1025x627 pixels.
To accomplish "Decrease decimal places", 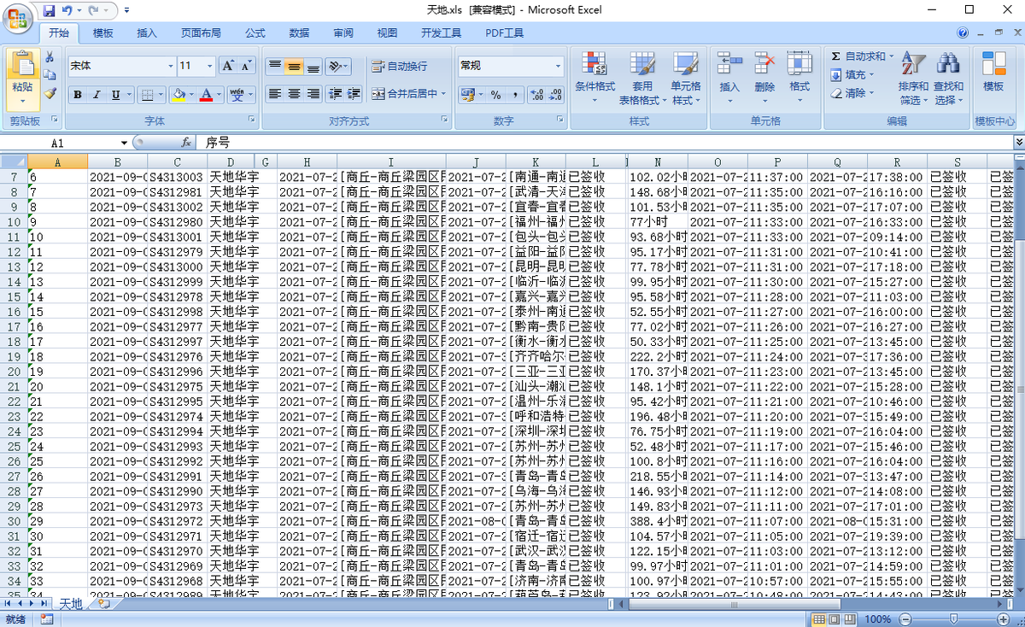I will tap(555, 95).
